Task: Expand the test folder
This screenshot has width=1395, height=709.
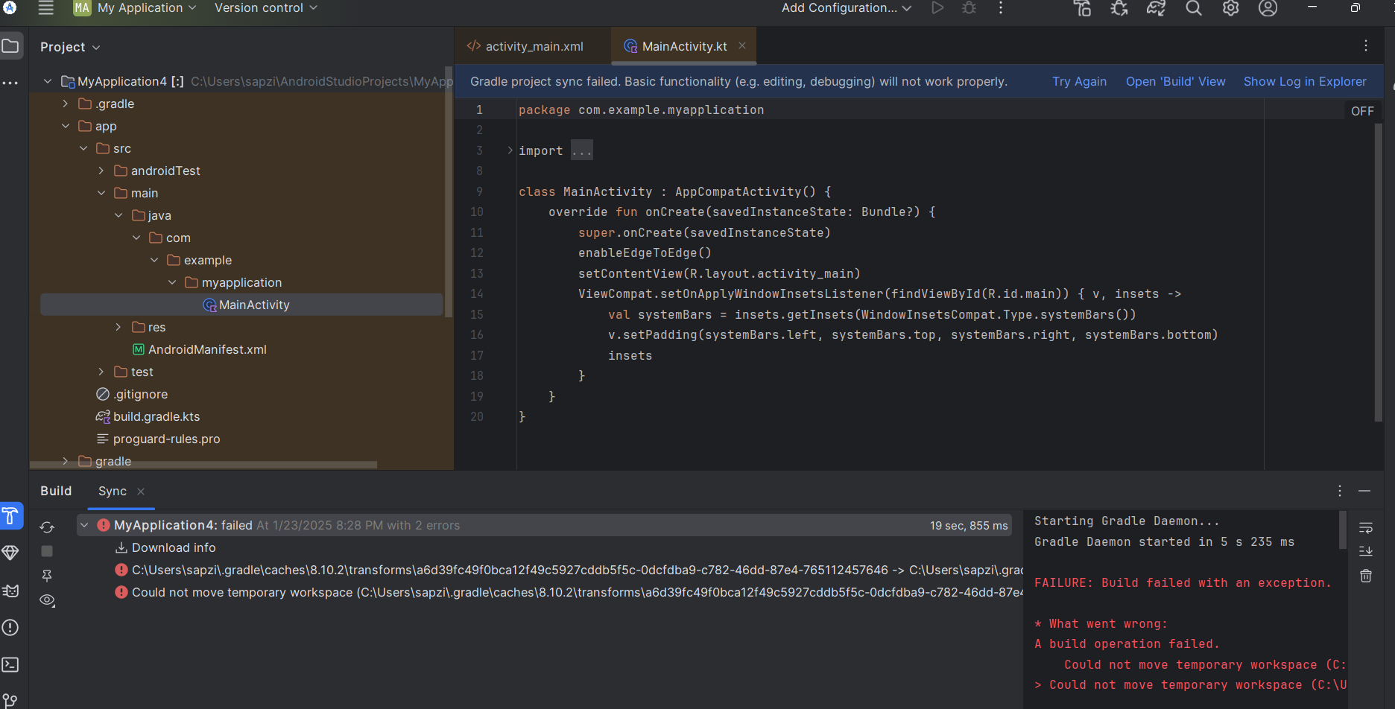Action: pyautogui.click(x=101, y=372)
